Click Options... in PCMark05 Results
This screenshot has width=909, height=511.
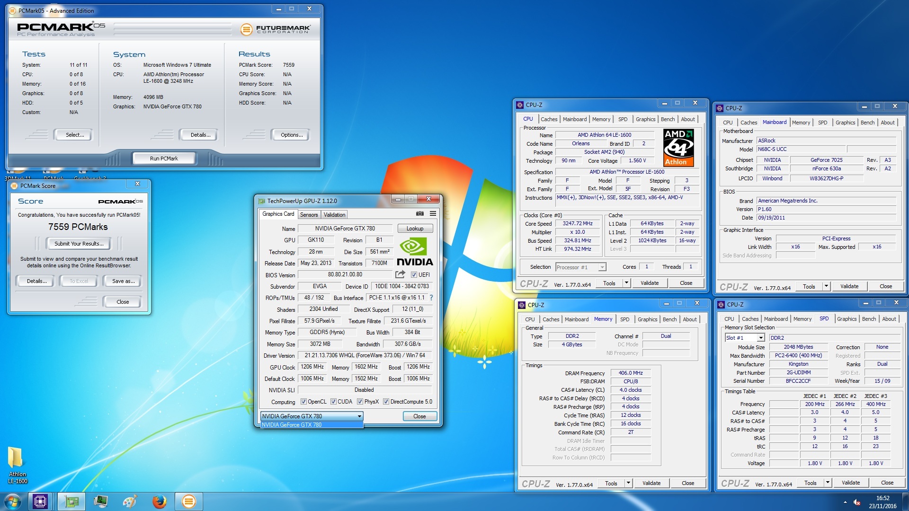291,135
